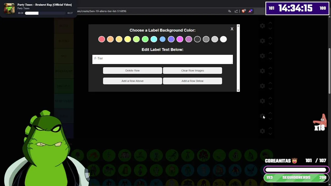The image size is (331, 186).
Task: Open settings gear for the IRREGULAR row
Action: pos(262,71)
